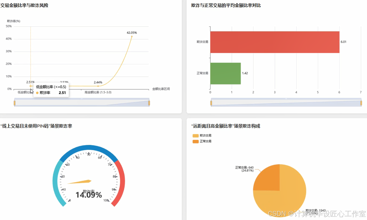Screen dimensions: 367x220
Task: Click the 6.01 bar value label
Action: click(x=343, y=42)
